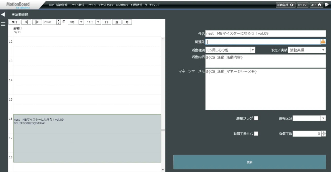Viewport: 331px width, 172px height.
Task: Click the ■活動登録 page title
Action: point(20,14)
